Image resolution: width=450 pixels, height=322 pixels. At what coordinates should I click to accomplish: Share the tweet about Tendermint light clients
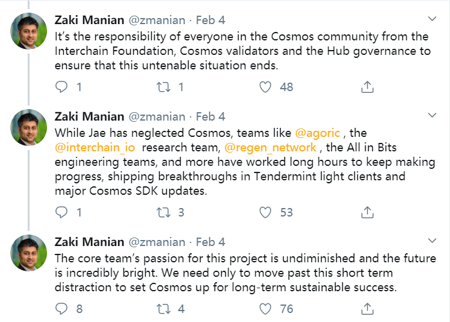coord(367,212)
